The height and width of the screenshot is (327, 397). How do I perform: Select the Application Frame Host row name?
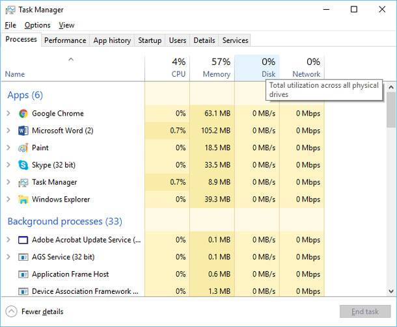70,274
